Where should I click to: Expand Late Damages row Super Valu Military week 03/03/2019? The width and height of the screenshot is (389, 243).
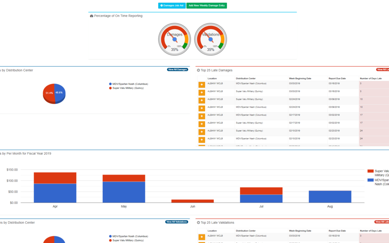coord(202,93)
